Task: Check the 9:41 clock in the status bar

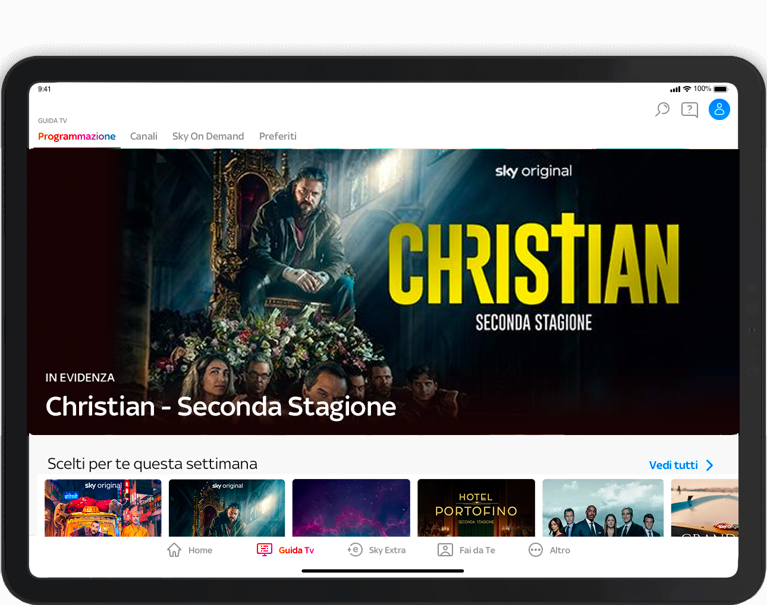Action: pyautogui.click(x=45, y=89)
